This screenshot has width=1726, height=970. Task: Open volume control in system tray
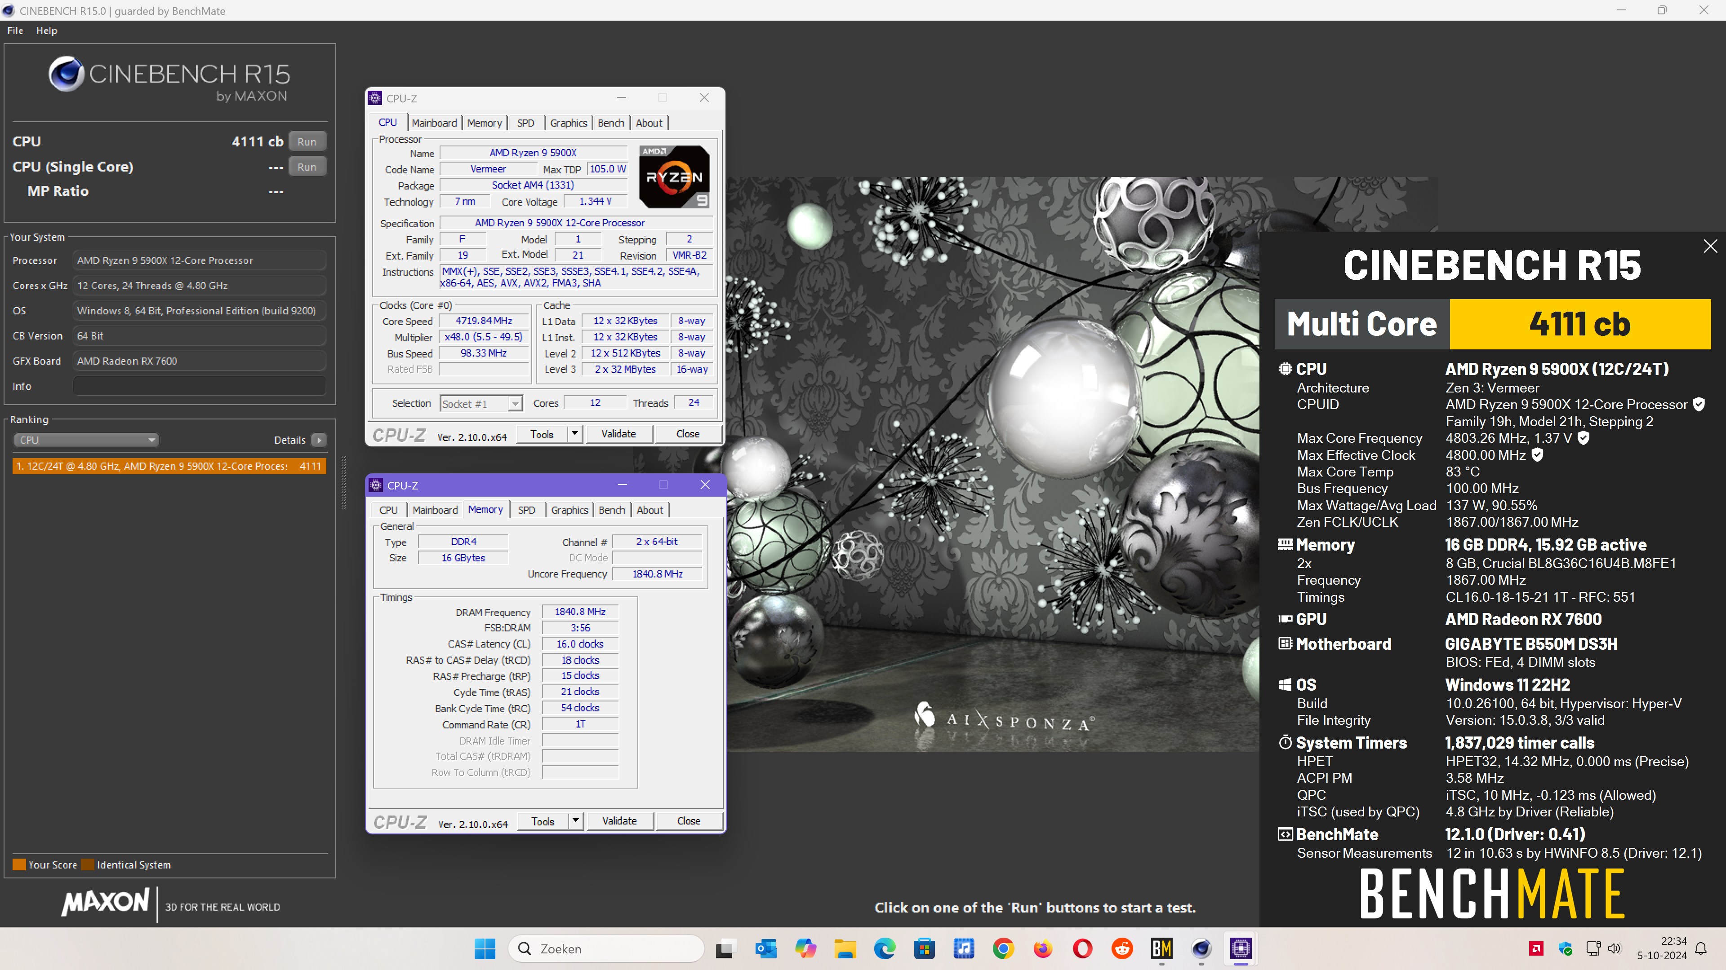[x=1615, y=948]
